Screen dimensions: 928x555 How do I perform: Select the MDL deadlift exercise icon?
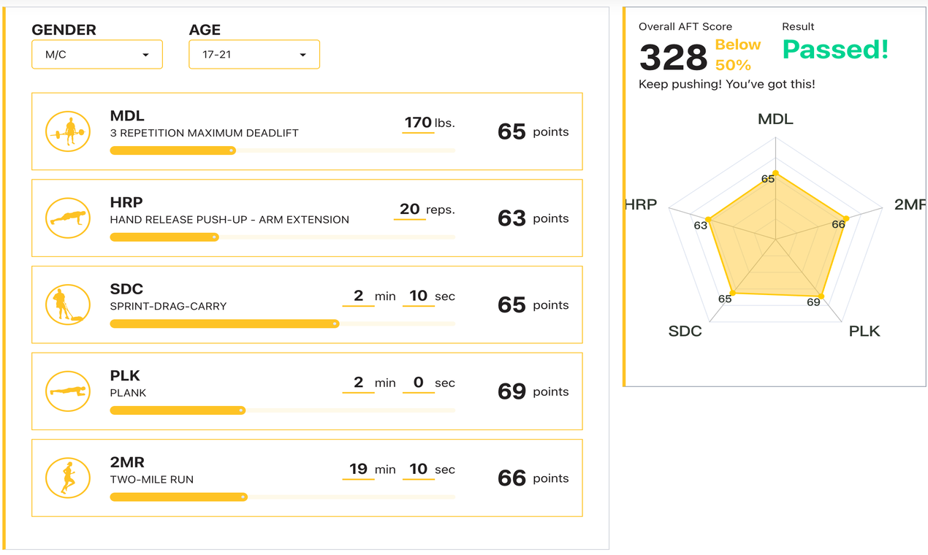(67, 131)
